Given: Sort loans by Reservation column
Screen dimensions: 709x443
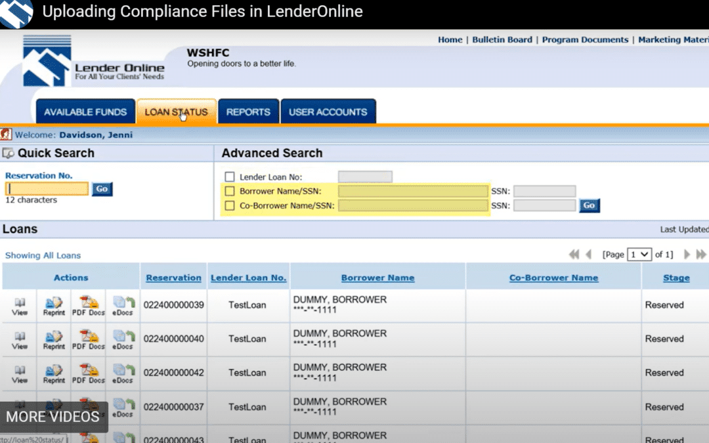Looking at the screenshot, I should (173, 278).
